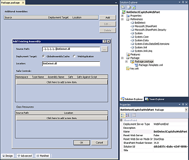The width and height of the screenshot is (189, 160).
Task: Collapse the Package folder node
Action: 123,58
